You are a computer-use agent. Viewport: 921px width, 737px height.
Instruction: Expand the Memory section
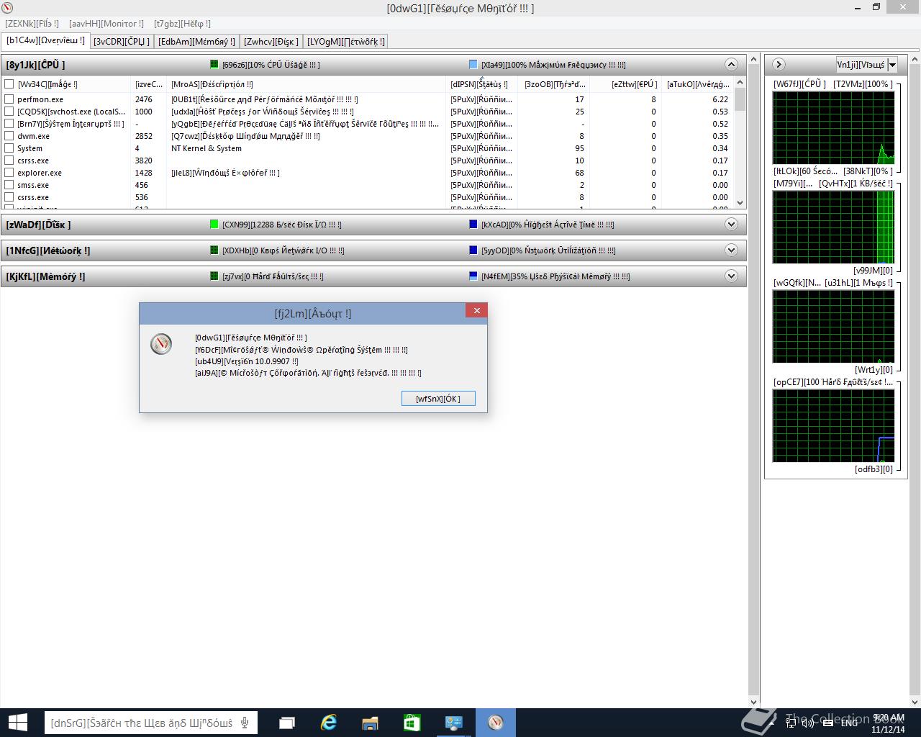tap(731, 276)
